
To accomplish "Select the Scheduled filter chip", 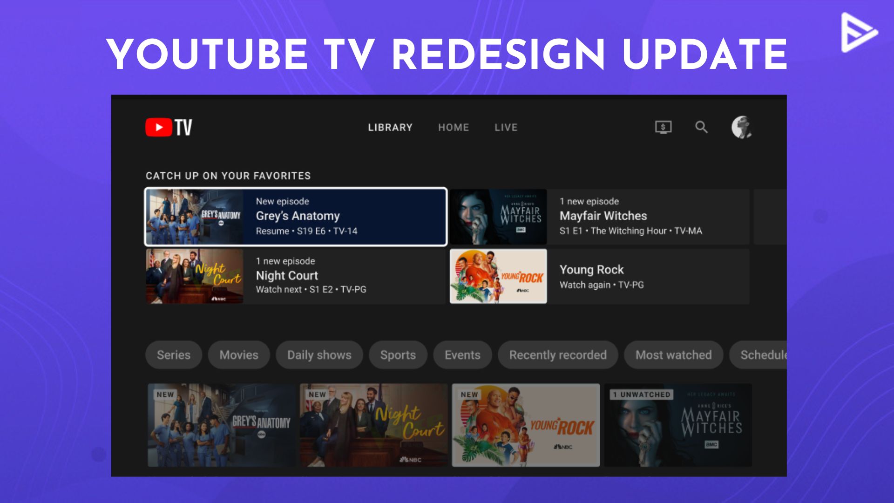I will 759,355.
